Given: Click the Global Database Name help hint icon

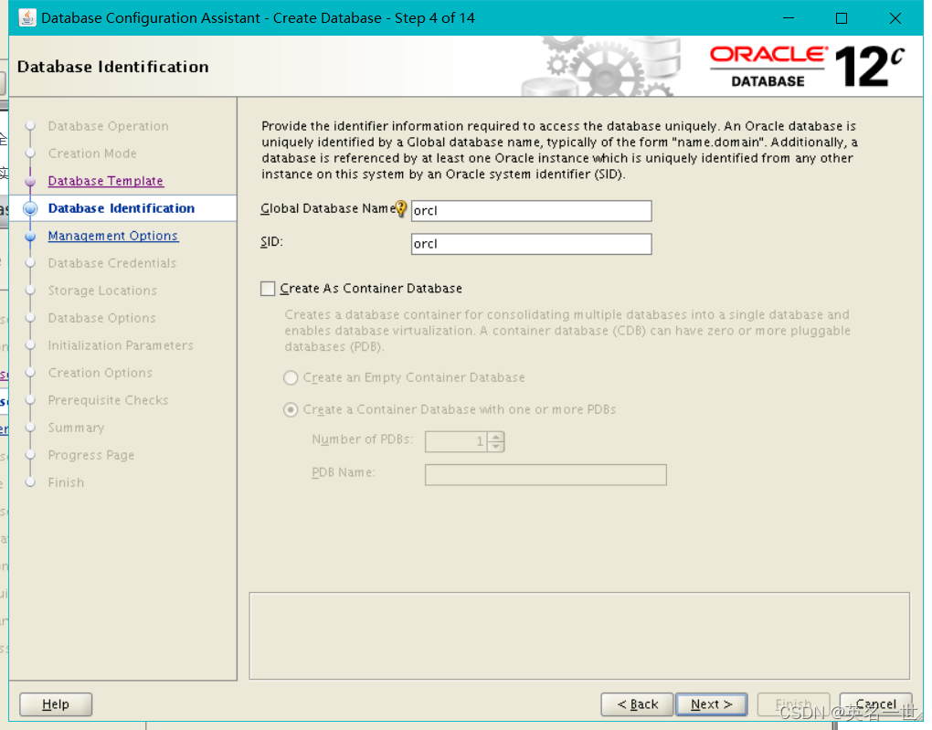Looking at the screenshot, I should coord(401,208).
